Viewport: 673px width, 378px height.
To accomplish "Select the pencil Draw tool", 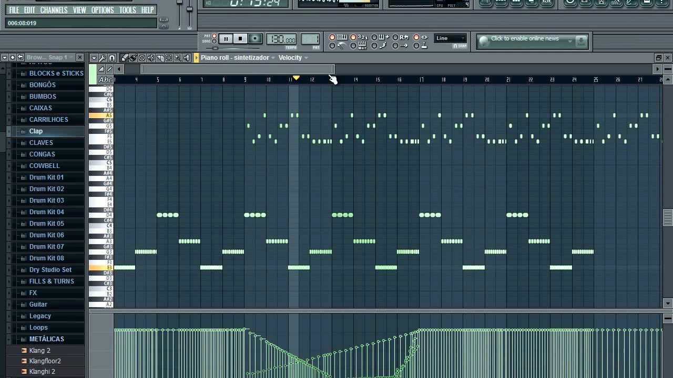I will (x=125, y=58).
